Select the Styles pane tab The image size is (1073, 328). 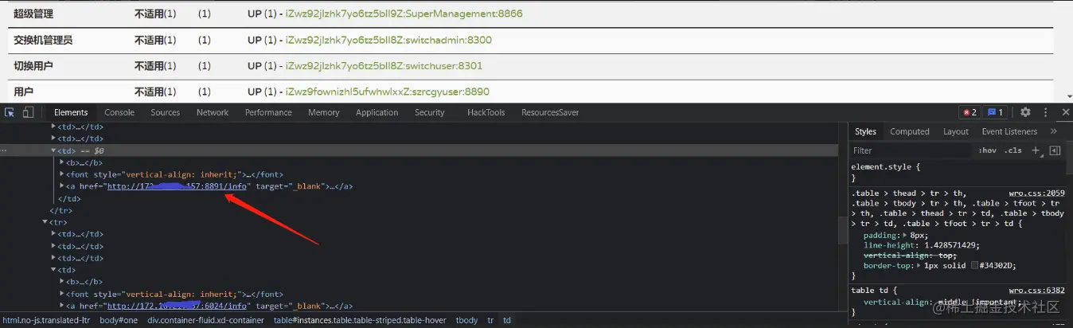(x=865, y=131)
